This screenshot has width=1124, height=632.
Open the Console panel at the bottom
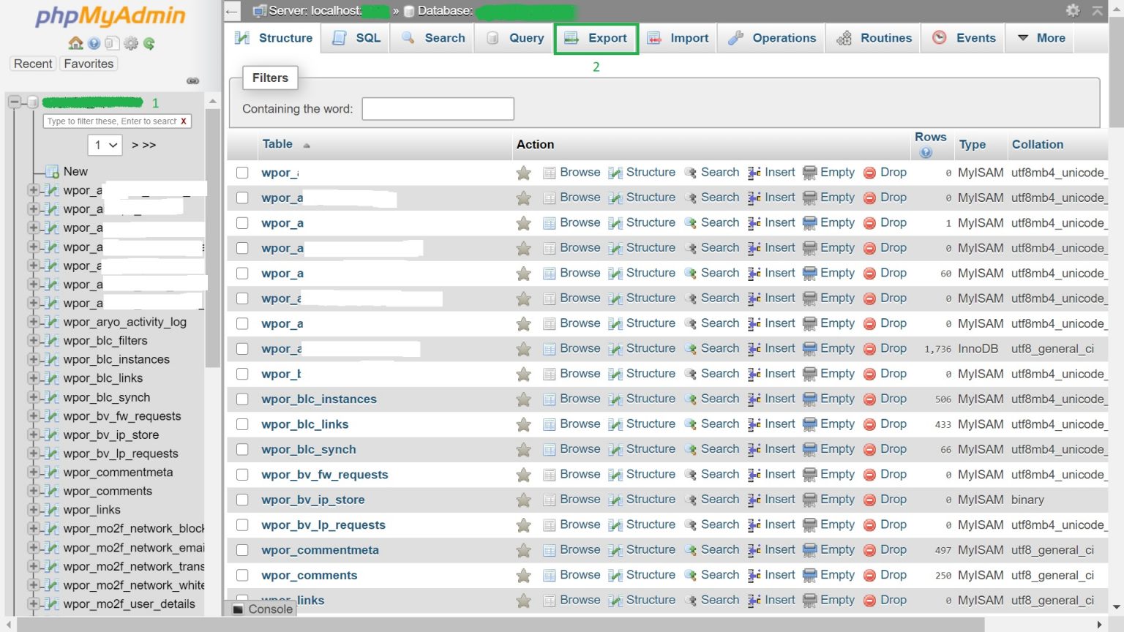tap(261, 609)
